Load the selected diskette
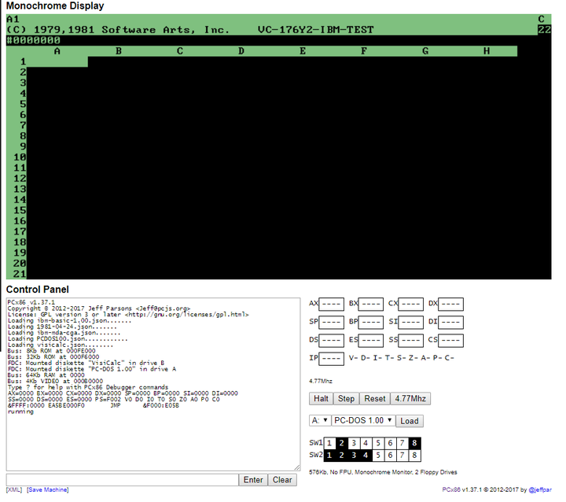The image size is (566, 502). (x=410, y=421)
